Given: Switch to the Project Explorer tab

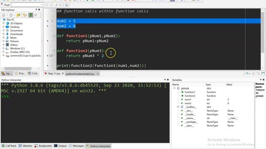Looking at the screenshot, I should [x=20, y=74].
